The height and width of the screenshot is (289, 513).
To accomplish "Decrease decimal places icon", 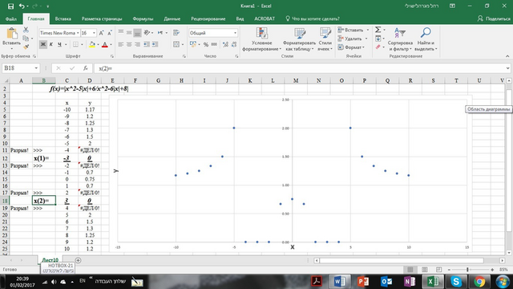I will coord(234,44).
